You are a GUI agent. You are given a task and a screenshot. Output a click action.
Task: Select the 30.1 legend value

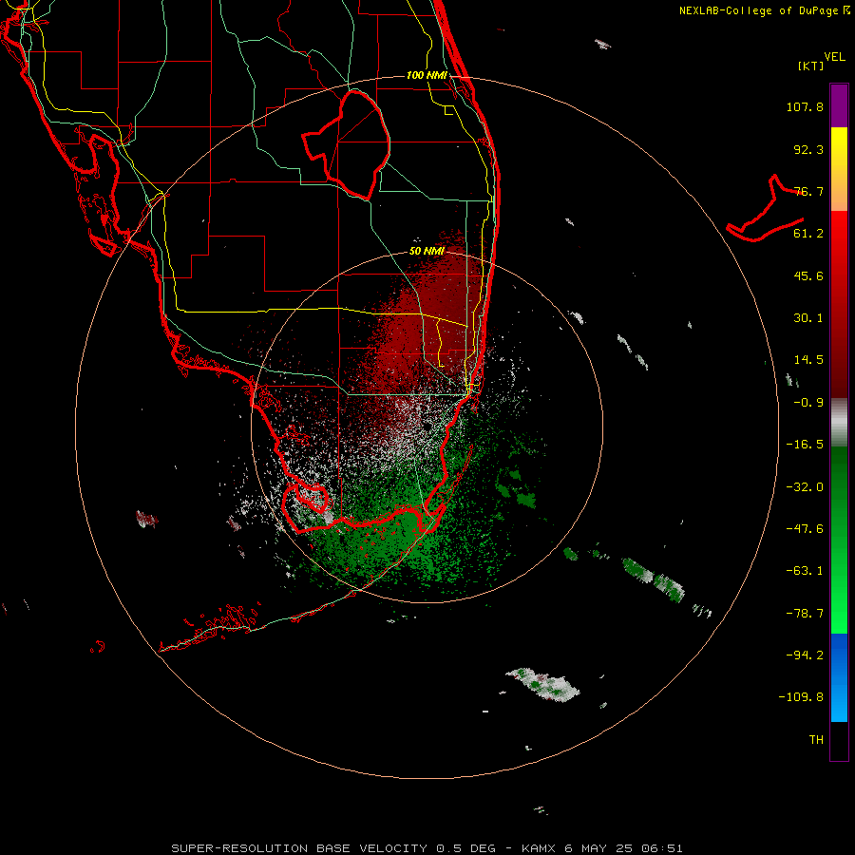pyautogui.click(x=808, y=318)
